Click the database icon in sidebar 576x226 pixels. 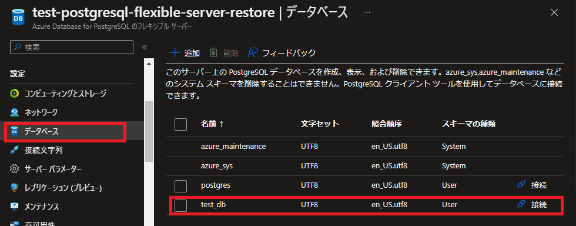(x=14, y=131)
